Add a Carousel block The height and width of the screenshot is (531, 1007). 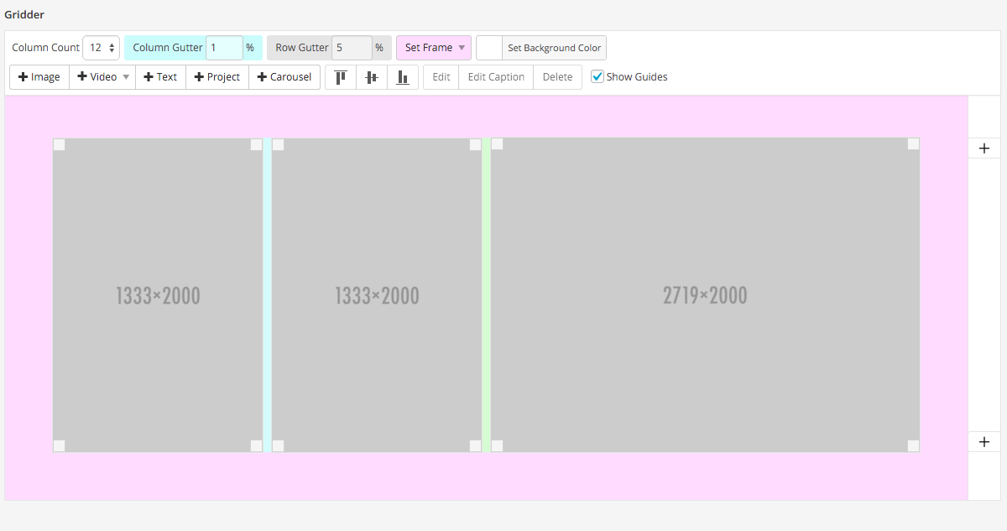[x=284, y=76]
